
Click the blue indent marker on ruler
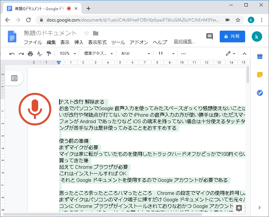(x=59, y=62)
